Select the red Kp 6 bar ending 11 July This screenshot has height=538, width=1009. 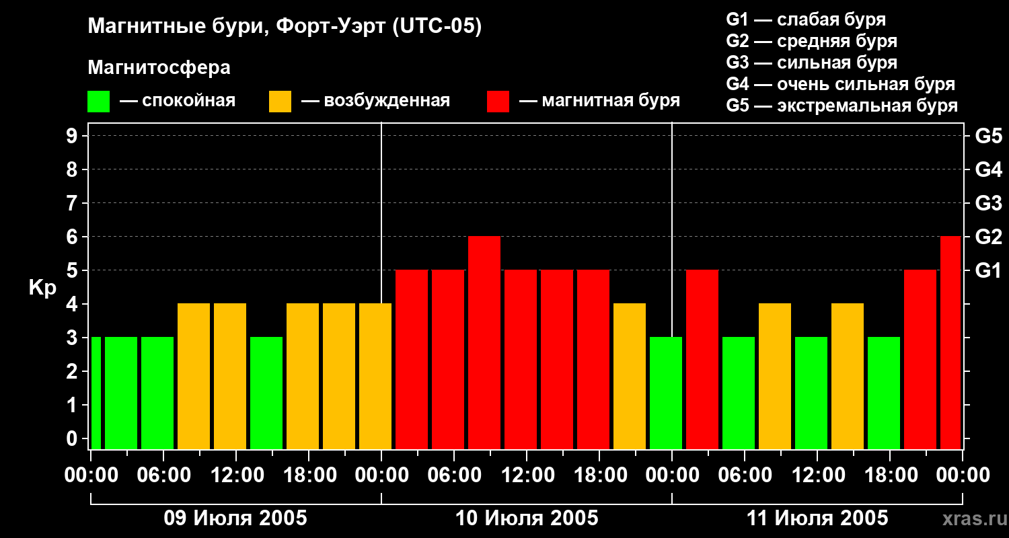(950, 343)
